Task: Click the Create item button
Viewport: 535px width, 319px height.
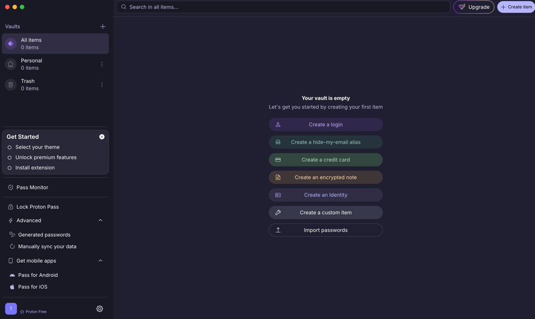Action: [x=516, y=7]
